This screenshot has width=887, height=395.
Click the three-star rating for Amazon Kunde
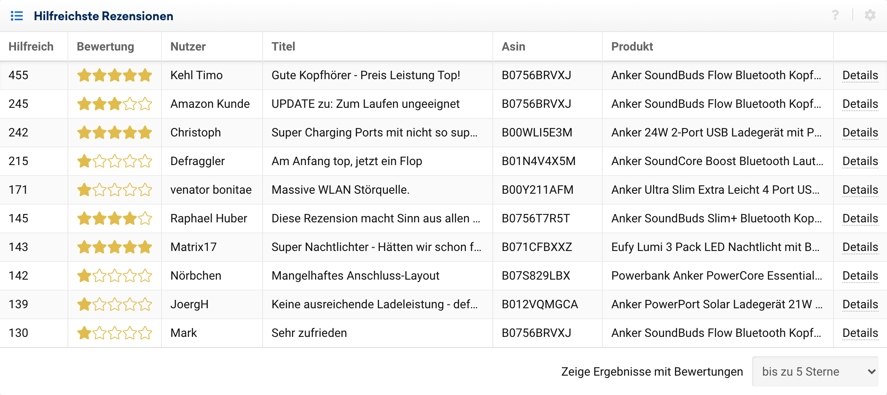pyautogui.click(x=114, y=104)
